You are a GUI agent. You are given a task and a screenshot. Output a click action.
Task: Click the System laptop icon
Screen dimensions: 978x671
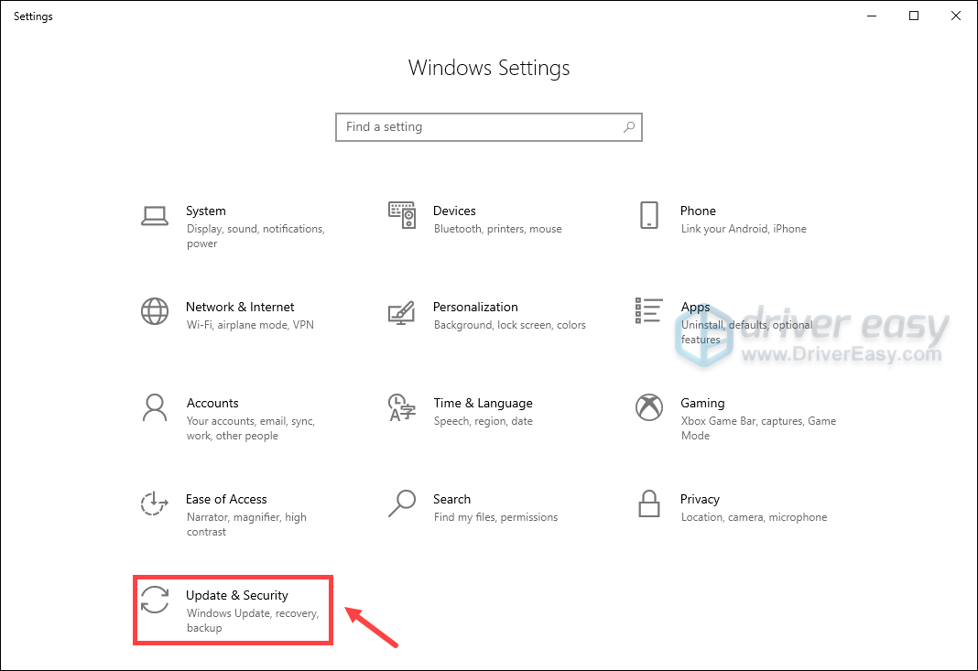click(x=155, y=215)
